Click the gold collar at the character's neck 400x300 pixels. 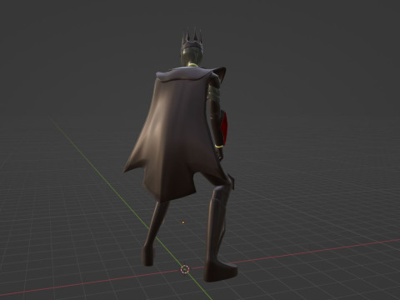pyautogui.click(x=193, y=66)
